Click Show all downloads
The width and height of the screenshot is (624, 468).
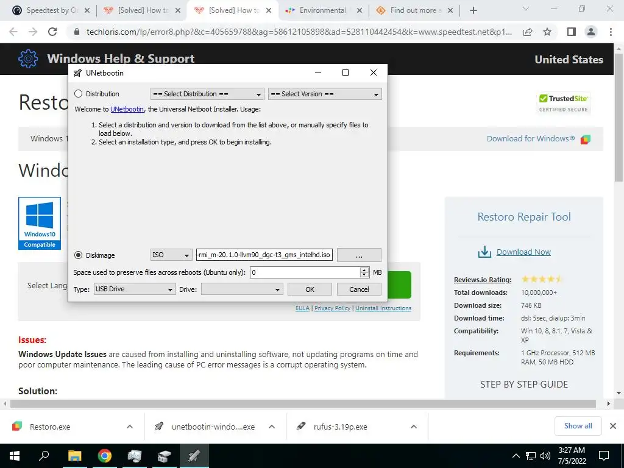[x=578, y=426]
